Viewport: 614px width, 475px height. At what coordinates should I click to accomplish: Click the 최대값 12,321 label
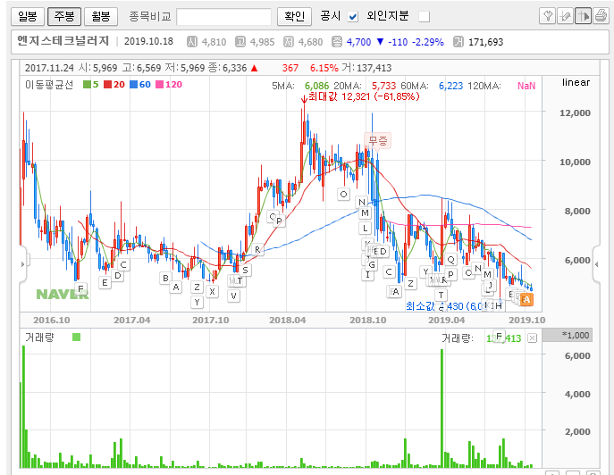coord(364,96)
